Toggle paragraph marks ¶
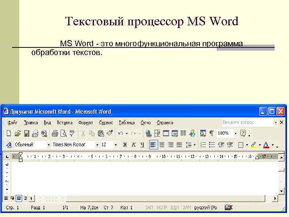Image resolution: width=289 pixels, height=217 pixels. 212,133
